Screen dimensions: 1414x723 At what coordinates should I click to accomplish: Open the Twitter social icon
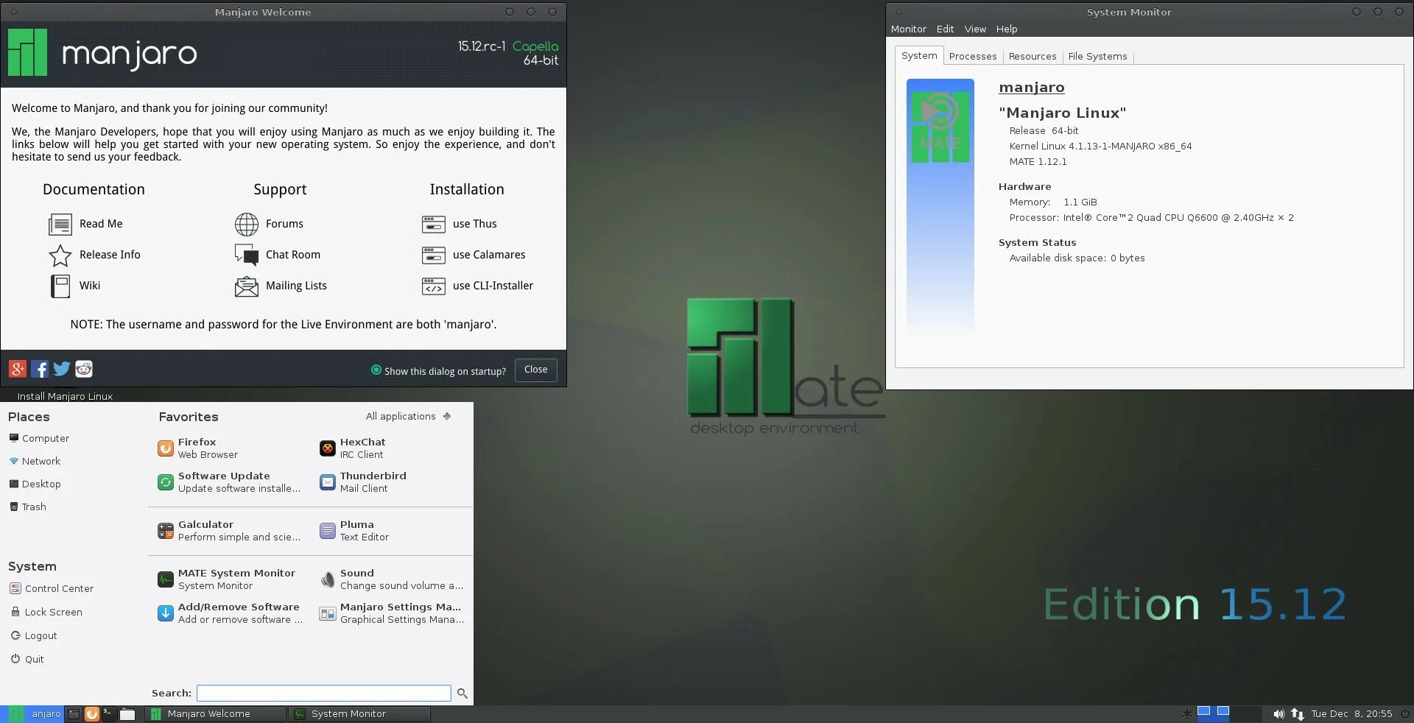tap(62, 369)
